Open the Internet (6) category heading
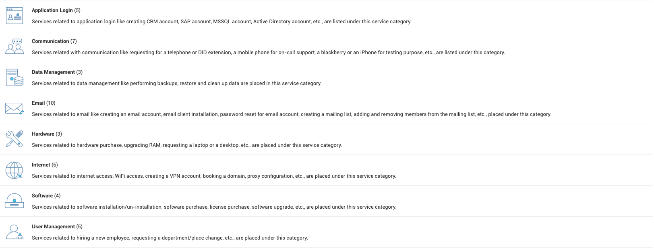 click(45, 165)
